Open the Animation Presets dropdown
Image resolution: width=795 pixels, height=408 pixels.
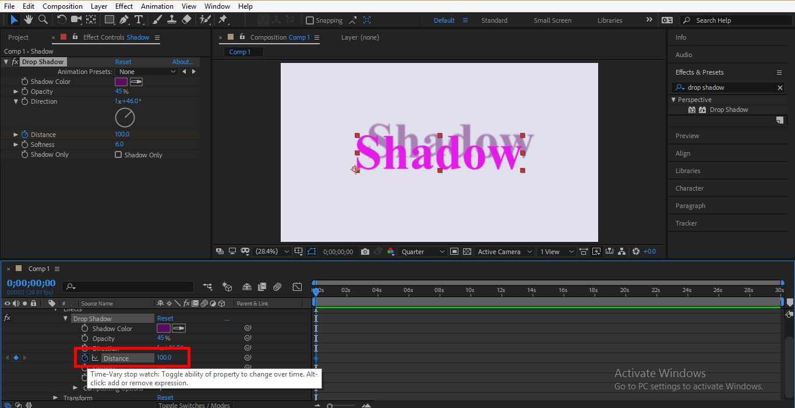tap(147, 71)
